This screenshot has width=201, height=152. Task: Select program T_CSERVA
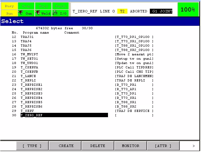pos(29,67)
